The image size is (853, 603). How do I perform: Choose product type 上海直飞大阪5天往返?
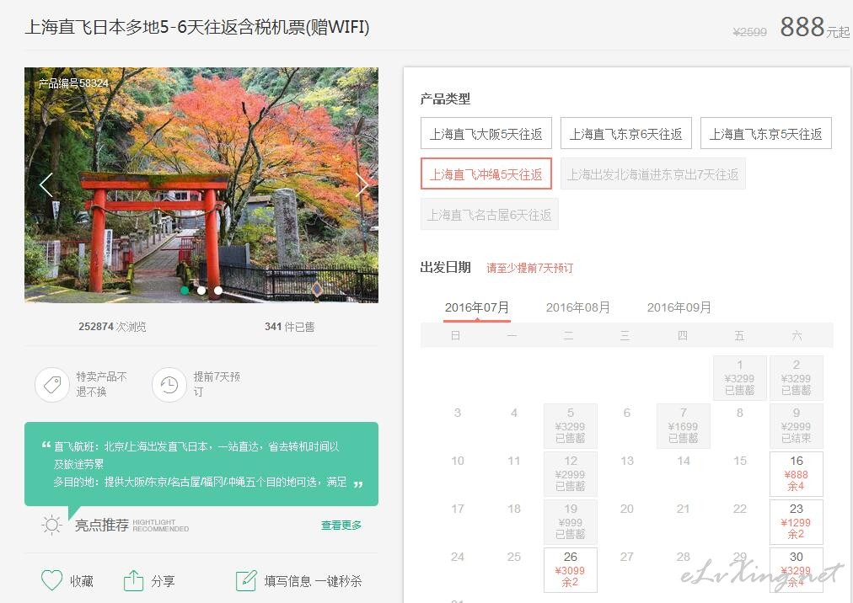(x=486, y=133)
